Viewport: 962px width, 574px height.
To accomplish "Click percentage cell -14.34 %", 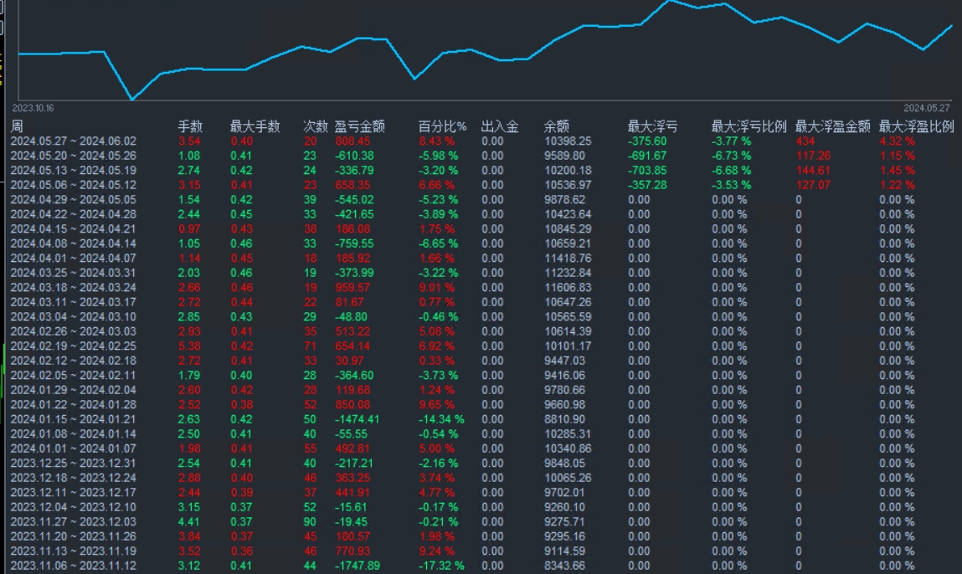I will [x=441, y=419].
